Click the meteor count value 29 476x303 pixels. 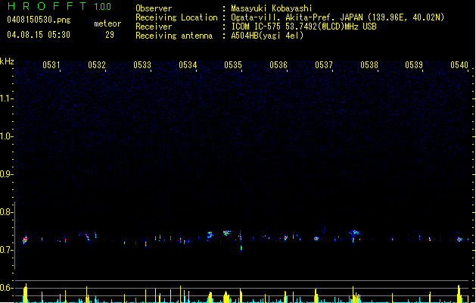pyautogui.click(x=110, y=35)
